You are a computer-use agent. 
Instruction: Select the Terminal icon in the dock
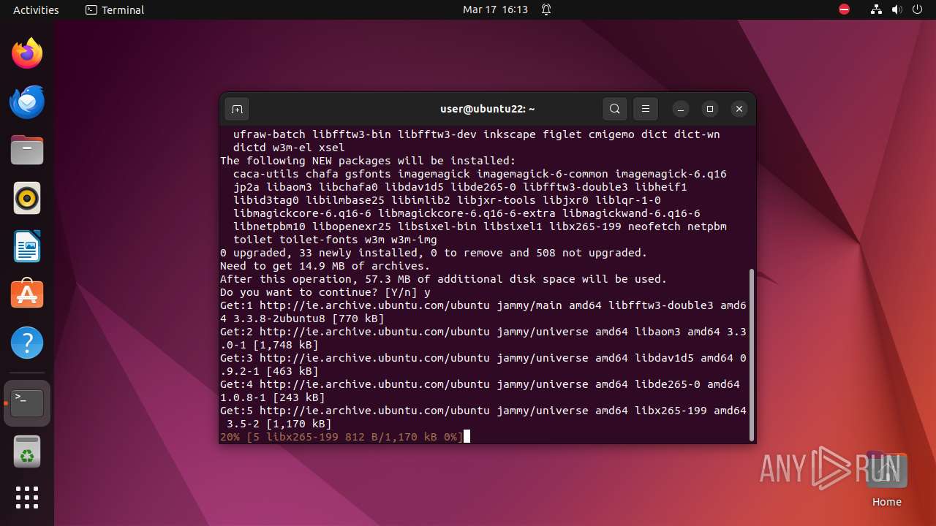[27, 403]
